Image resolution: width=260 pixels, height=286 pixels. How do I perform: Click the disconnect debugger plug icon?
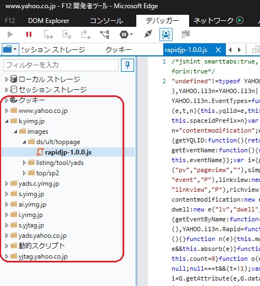pyautogui.click(x=148, y=34)
